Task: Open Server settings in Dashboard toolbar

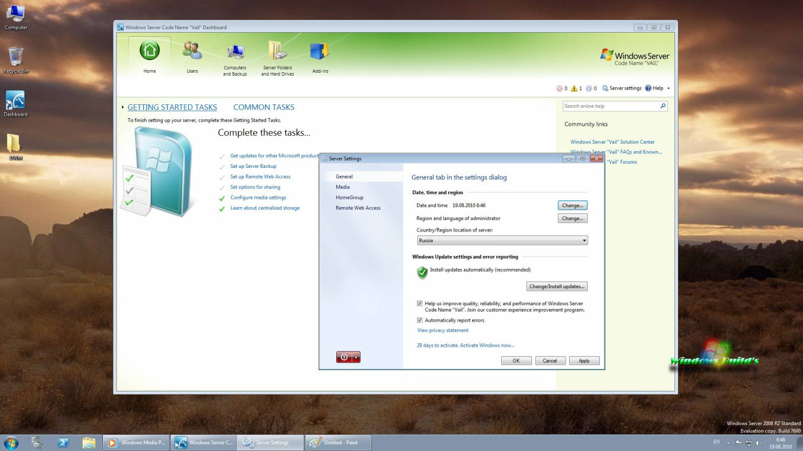Action: pos(622,88)
